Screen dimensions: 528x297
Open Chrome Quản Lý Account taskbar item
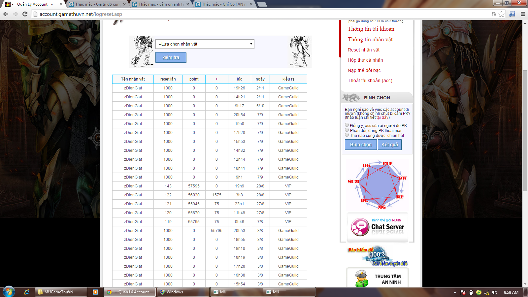130,292
